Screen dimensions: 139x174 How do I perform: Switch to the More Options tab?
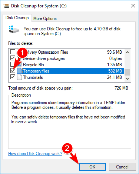pyautogui.click(x=45, y=19)
